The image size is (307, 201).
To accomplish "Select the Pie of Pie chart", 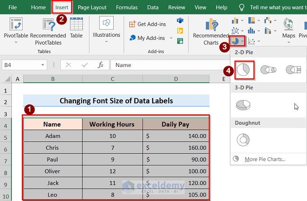I will coord(268,70).
